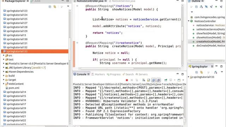Open the Open Console dropdown arrow
The width and height of the screenshot is (226, 127).
coord(183,80)
